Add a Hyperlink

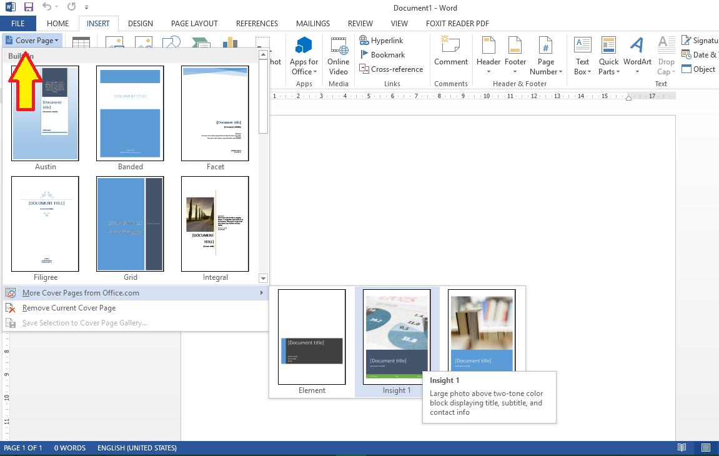[x=381, y=41]
